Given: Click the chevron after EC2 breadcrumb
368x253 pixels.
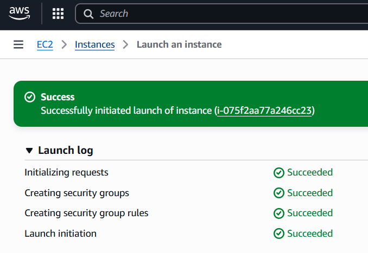Looking at the screenshot, I should click(64, 44).
